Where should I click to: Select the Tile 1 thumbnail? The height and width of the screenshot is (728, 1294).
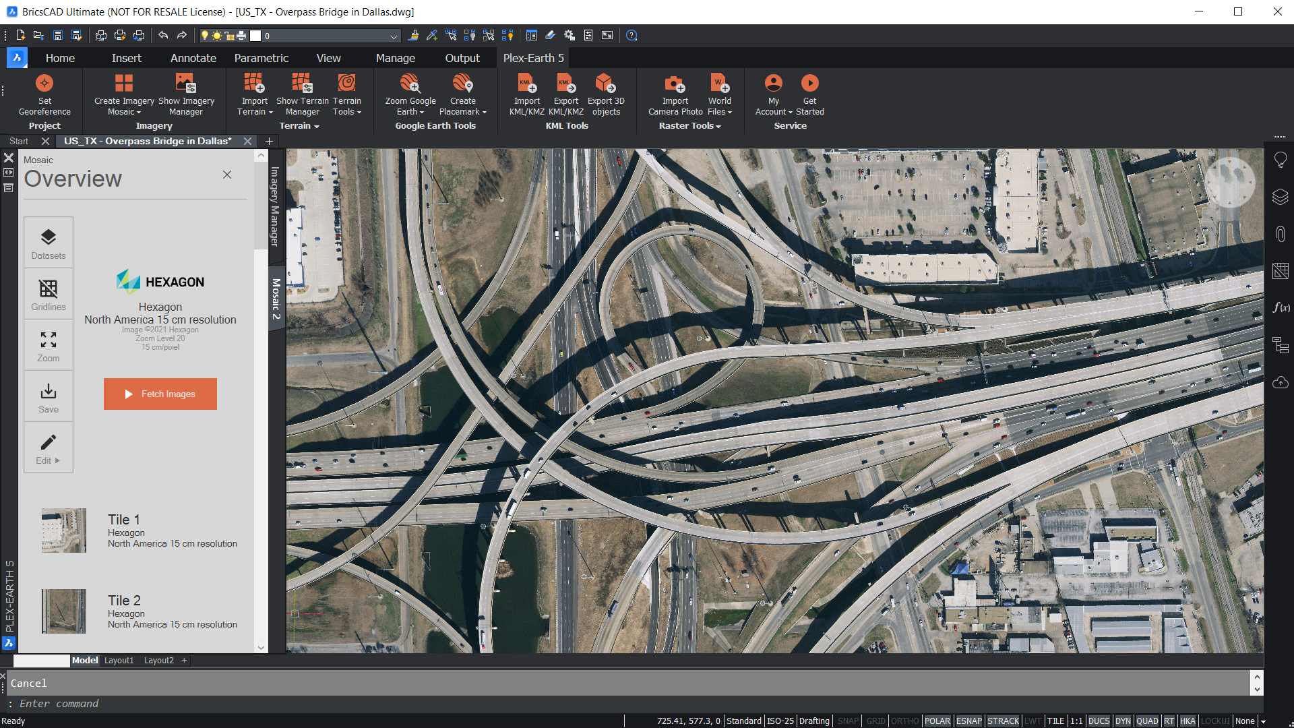(64, 530)
